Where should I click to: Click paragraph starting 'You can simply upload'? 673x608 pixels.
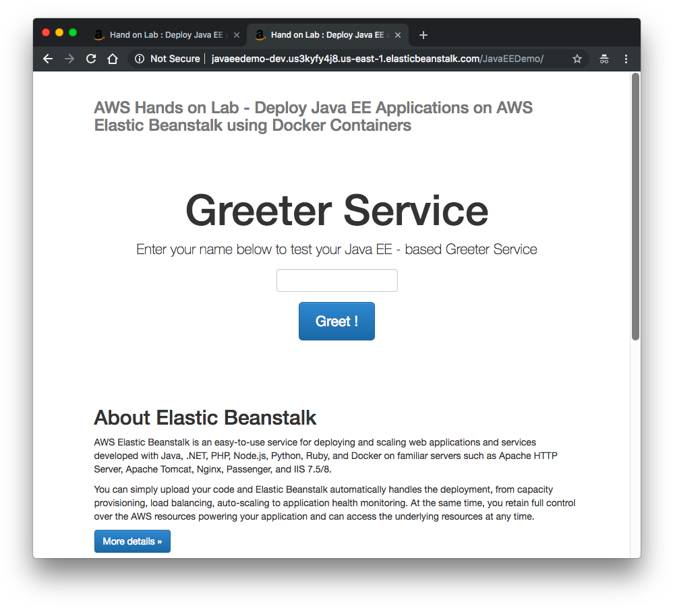tap(334, 503)
